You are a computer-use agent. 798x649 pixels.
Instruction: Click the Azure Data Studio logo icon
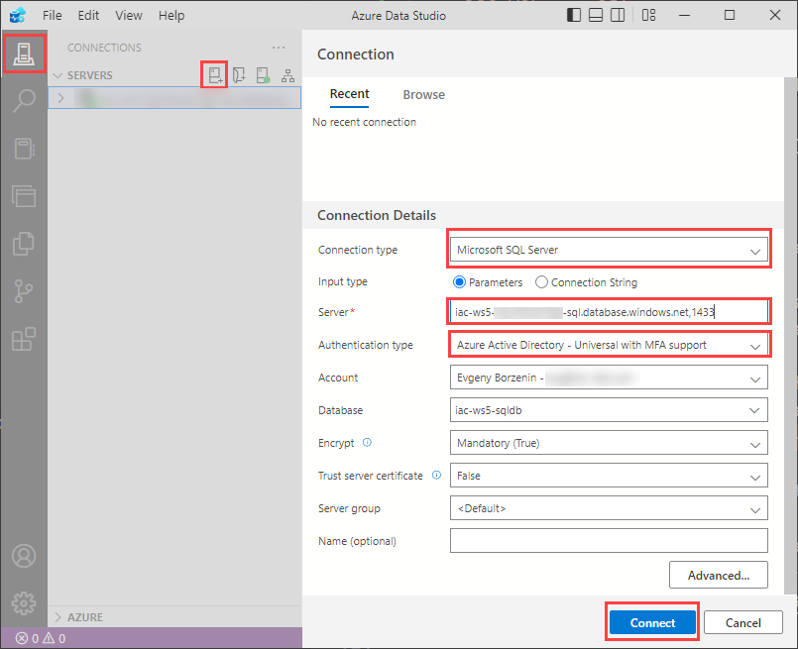18,15
